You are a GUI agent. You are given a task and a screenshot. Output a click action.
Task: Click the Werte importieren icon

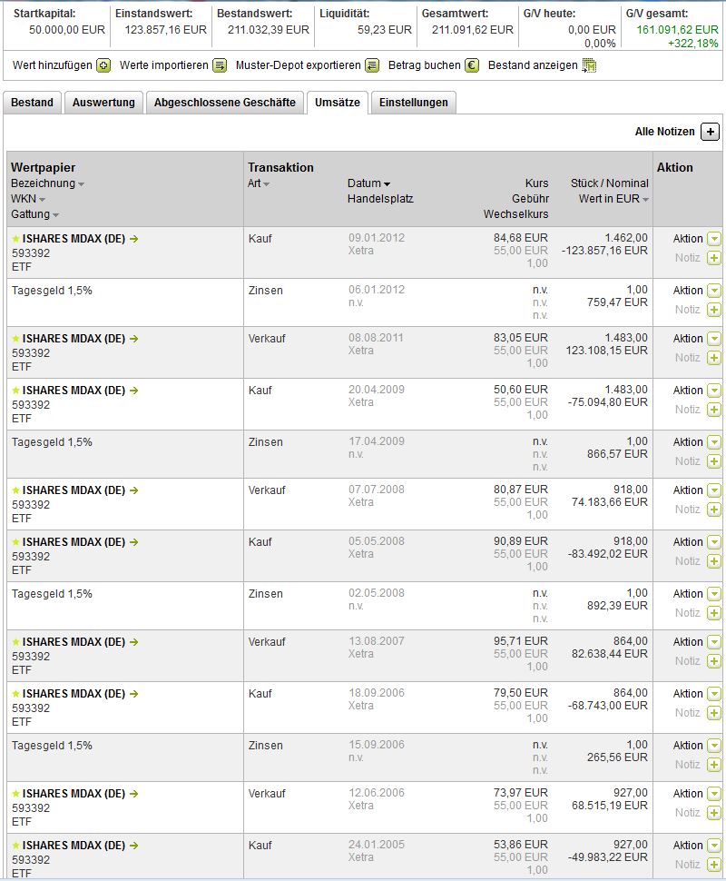coord(219,65)
